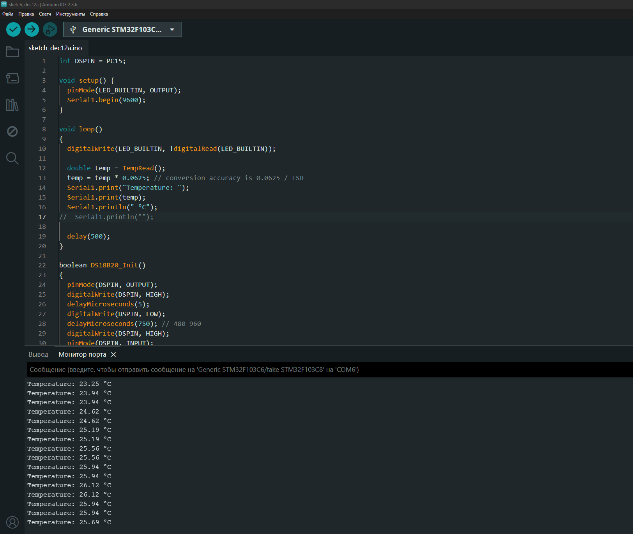Image resolution: width=633 pixels, height=534 pixels.
Task: Open the Правка menu
Action: point(26,14)
